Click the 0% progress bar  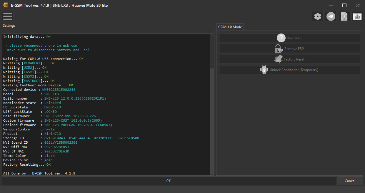169,181
